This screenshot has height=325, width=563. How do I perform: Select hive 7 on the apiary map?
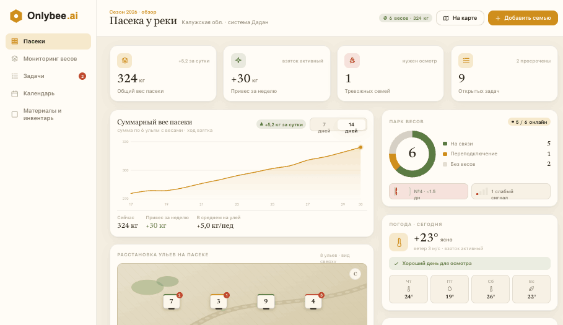(172, 301)
